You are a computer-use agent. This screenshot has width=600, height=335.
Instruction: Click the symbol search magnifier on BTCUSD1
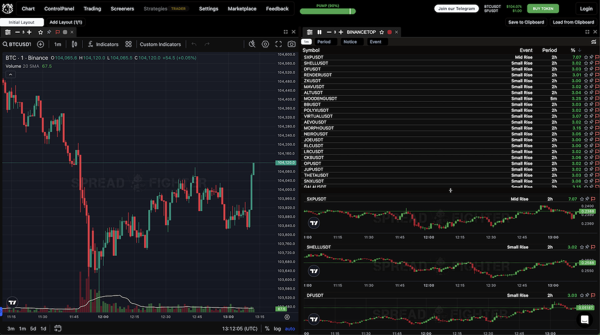click(x=5, y=44)
